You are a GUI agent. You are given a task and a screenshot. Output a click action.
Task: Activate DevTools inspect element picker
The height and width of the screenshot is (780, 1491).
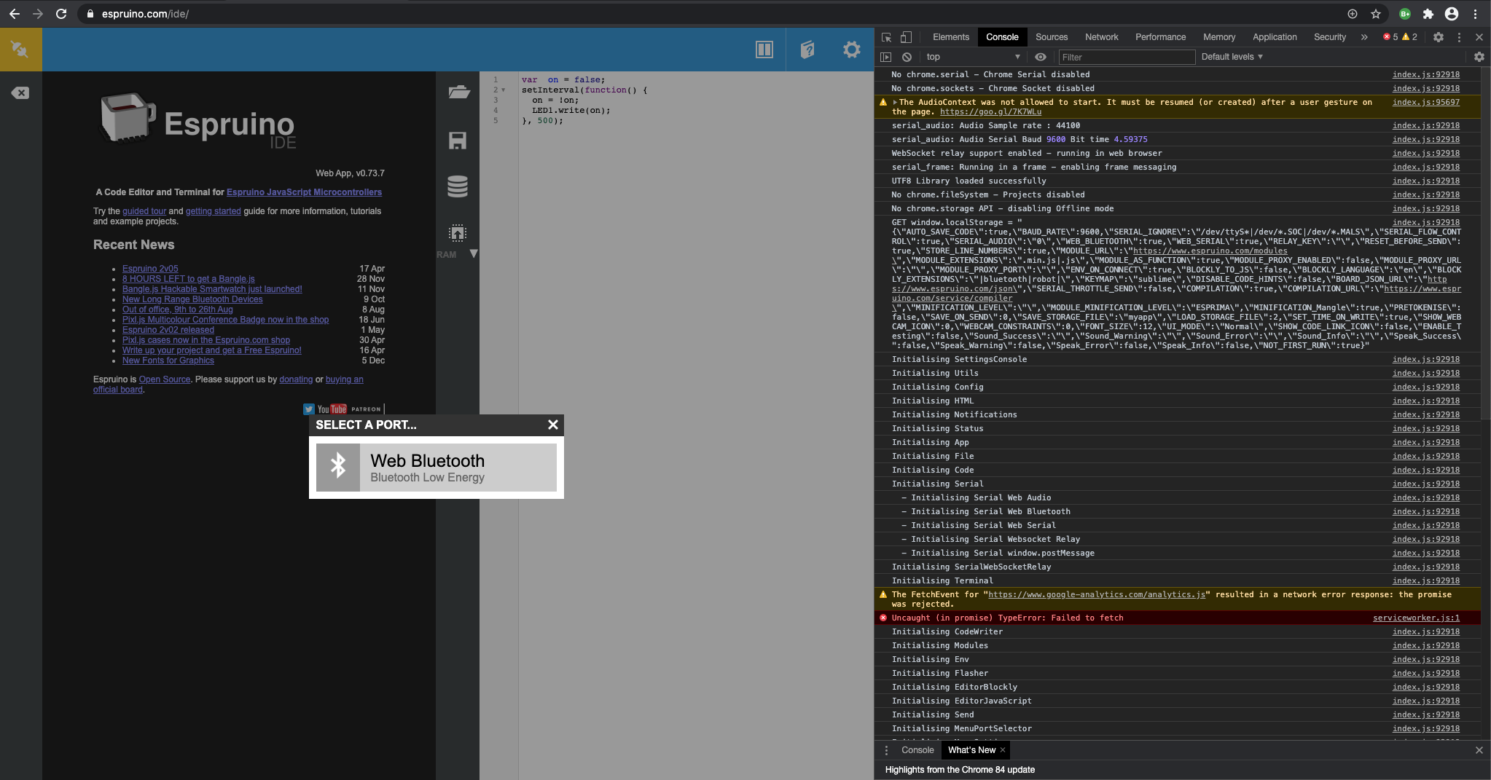(886, 37)
